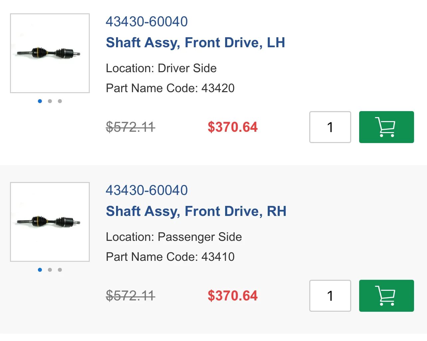Open part number 43430-60040 for the LH shaft

tap(147, 22)
